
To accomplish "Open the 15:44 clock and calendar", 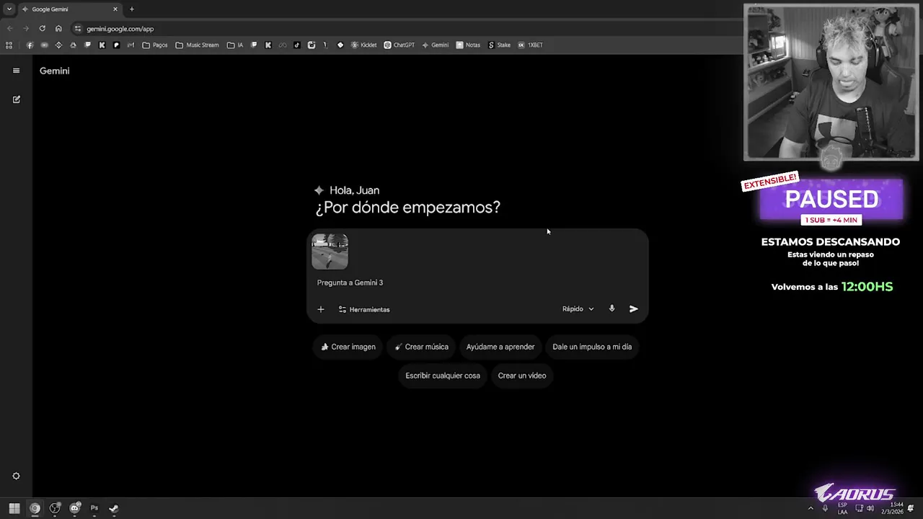I will coord(891,508).
